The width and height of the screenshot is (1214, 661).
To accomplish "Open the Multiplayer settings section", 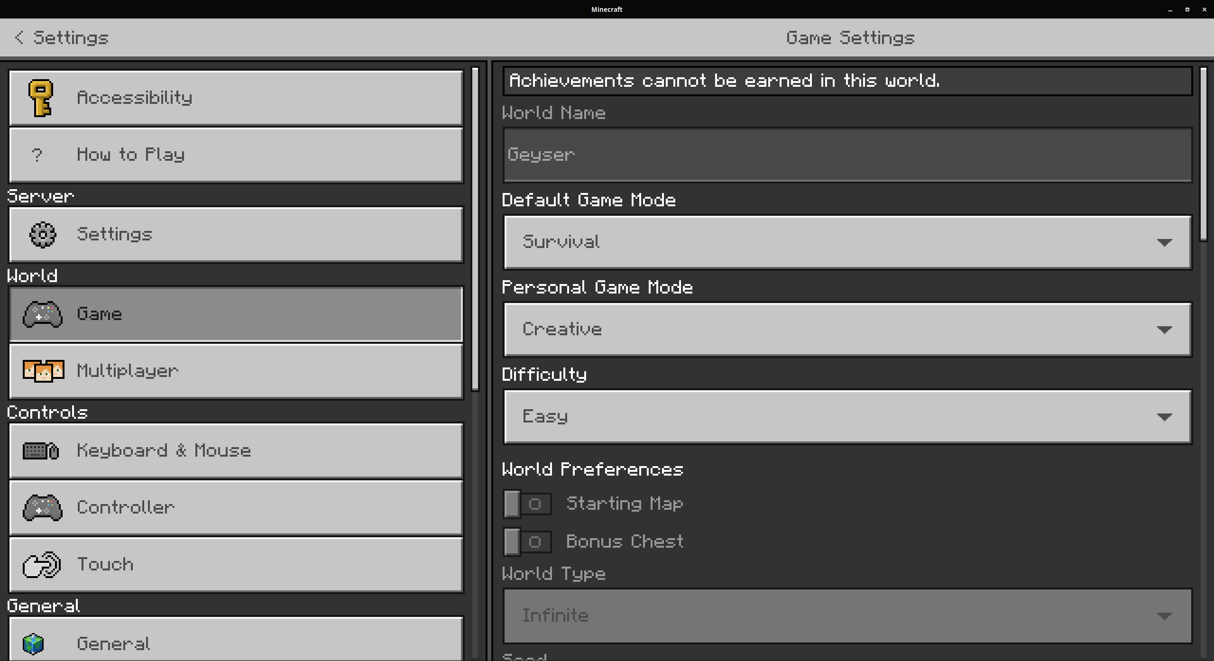I will click(236, 371).
